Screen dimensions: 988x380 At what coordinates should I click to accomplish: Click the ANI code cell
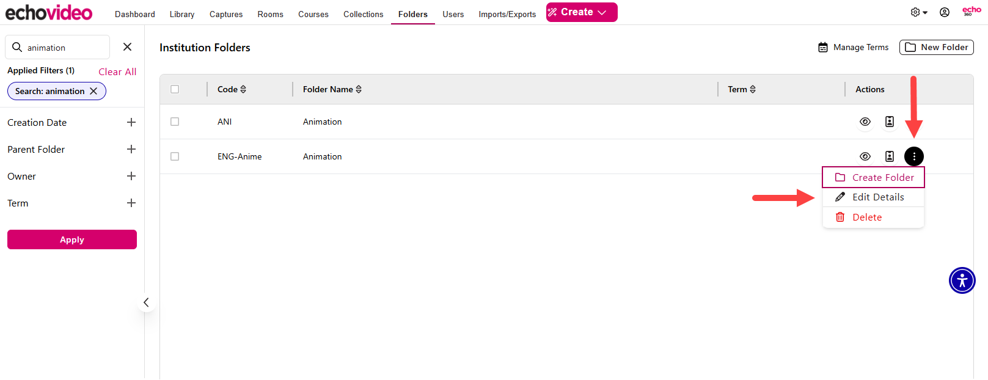(225, 122)
